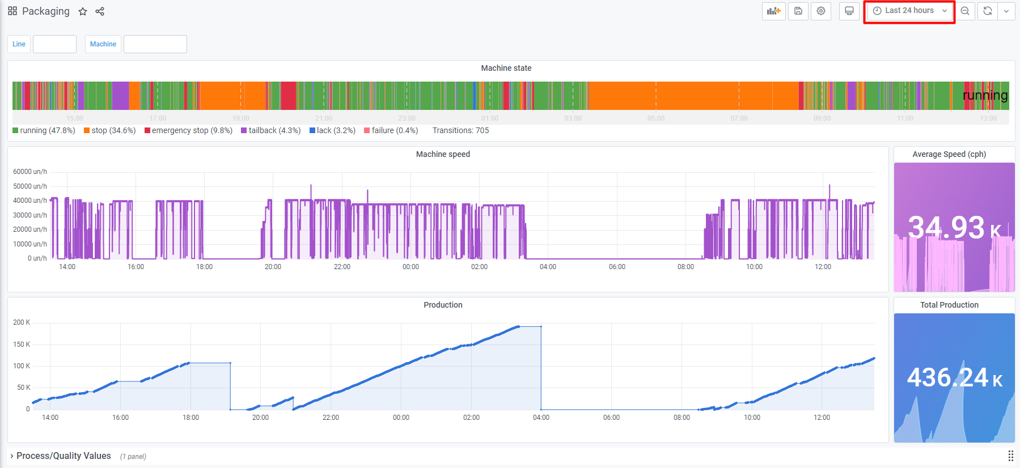Click the orange stop legend color swatch
Viewport: 1020px width, 468px height.
(x=87, y=130)
